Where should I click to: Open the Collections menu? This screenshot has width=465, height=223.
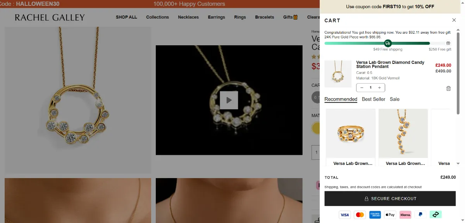pyautogui.click(x=157, y=17)
